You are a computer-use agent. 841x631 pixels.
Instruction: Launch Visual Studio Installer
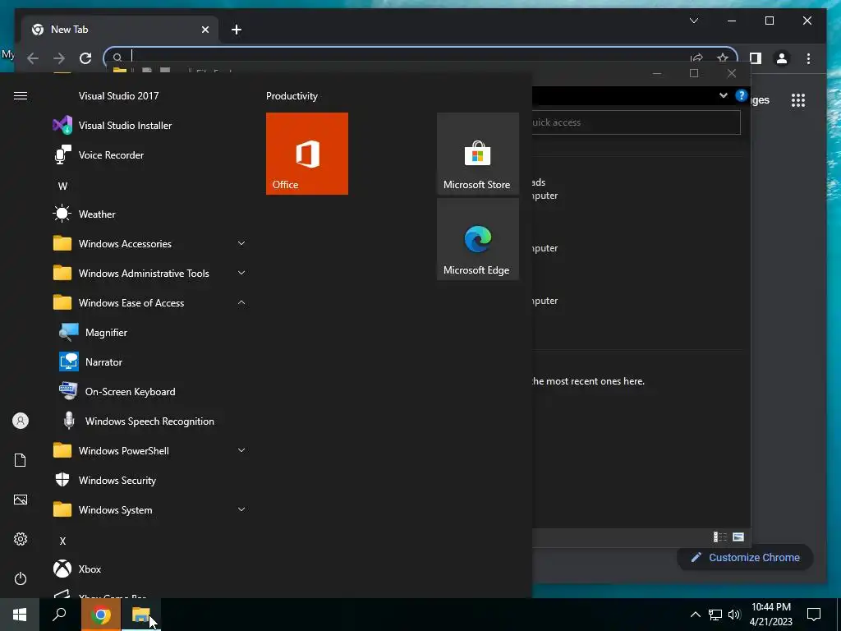point(125,126)
